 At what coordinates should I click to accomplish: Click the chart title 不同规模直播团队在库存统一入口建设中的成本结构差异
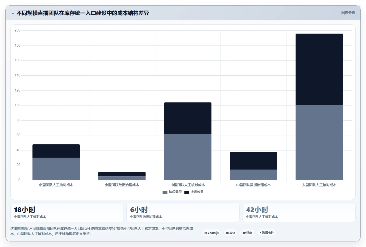[x=83, y=13]
